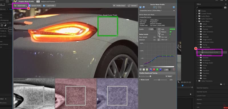The image size is (228, 109).
Task: Click the blue help icon in Device Noise Profile
Action: pyautogui.click(x=174, y=7)
